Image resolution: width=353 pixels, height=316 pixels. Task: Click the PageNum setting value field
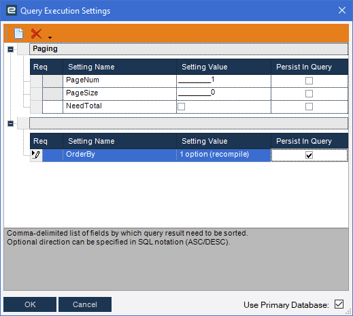(x=224, y=81)
